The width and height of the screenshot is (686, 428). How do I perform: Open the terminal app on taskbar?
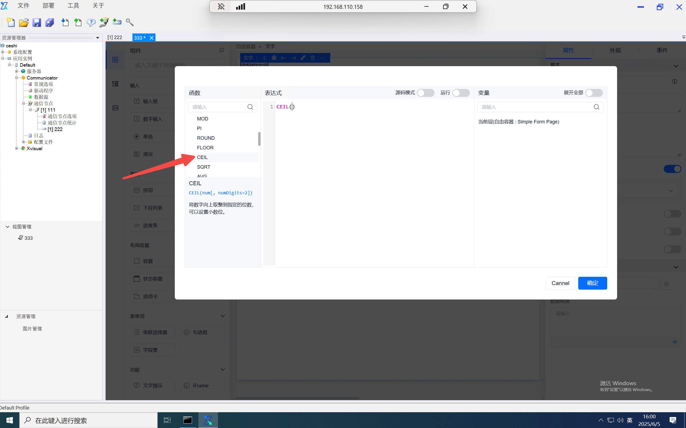point(187,420)
